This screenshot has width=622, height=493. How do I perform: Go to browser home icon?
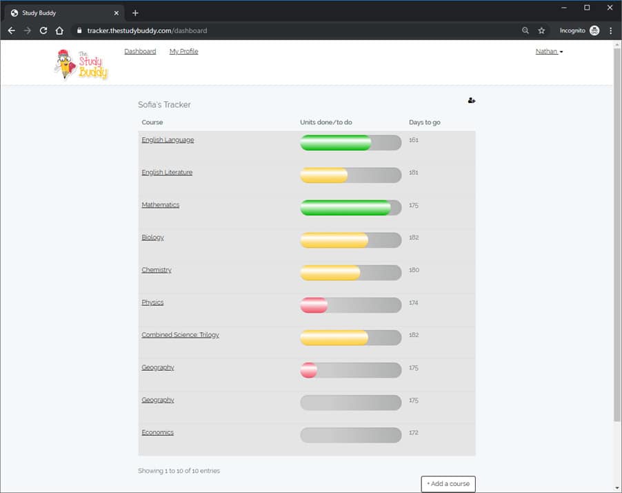pos(59,30)
